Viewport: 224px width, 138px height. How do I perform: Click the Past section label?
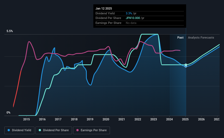coord(180,37)
